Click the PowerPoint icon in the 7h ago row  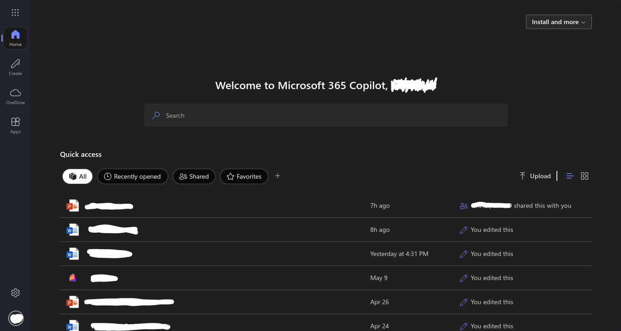point(73,206)
